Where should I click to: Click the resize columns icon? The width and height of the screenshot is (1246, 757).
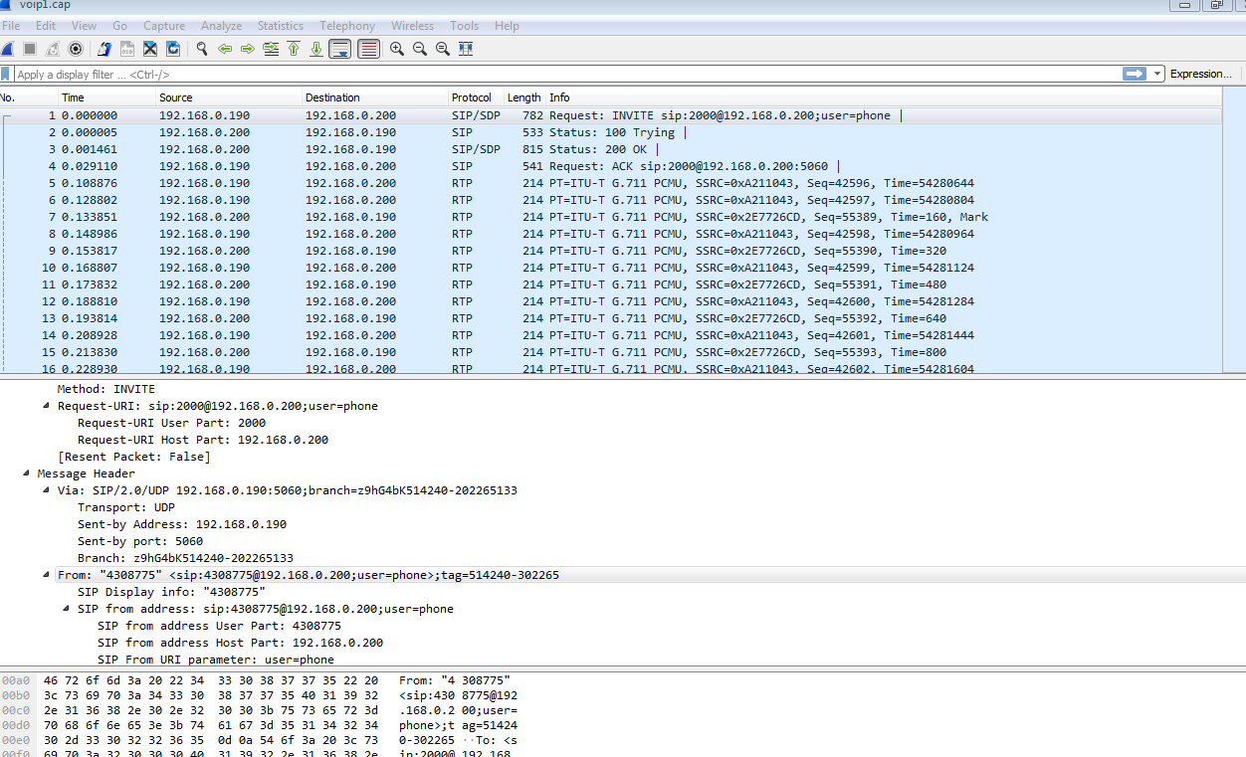tap(466, 49)
